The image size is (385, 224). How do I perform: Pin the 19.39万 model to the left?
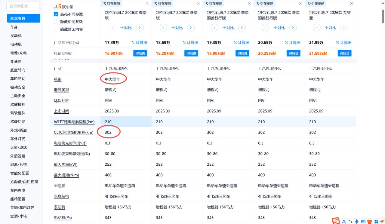(x=214, y=4)
